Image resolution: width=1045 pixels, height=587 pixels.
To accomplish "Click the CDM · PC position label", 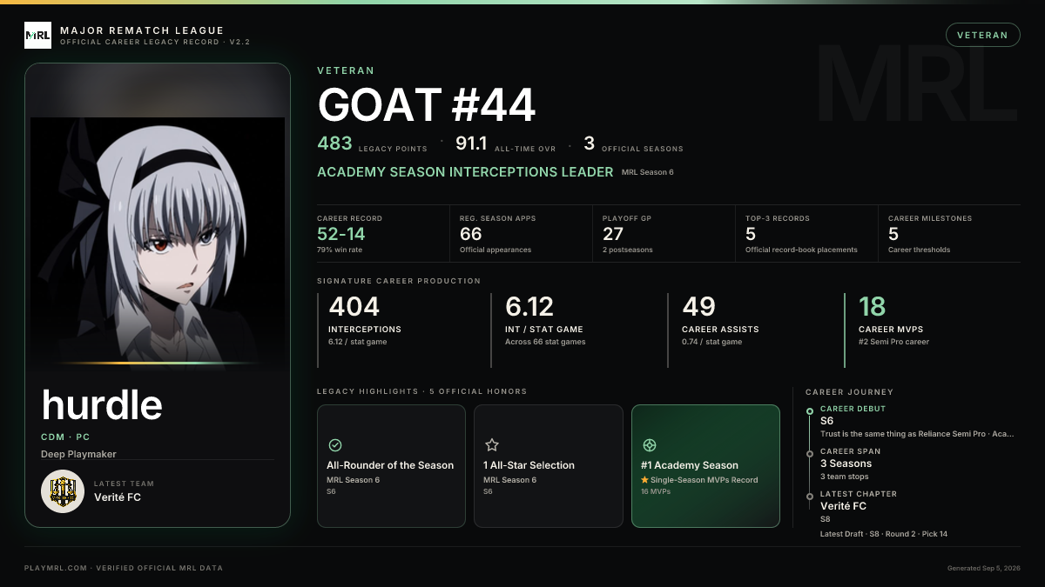I will pyautogui.click(x=65, y=437).
